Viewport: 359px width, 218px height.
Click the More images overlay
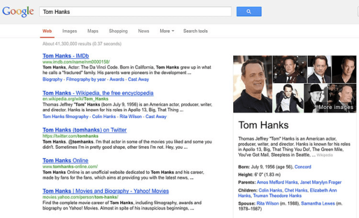tap(336, 107)
